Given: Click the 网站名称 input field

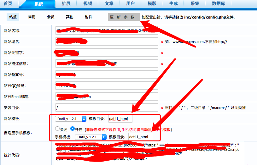Looking at the screenshot, I should click(x=107, y=30).
